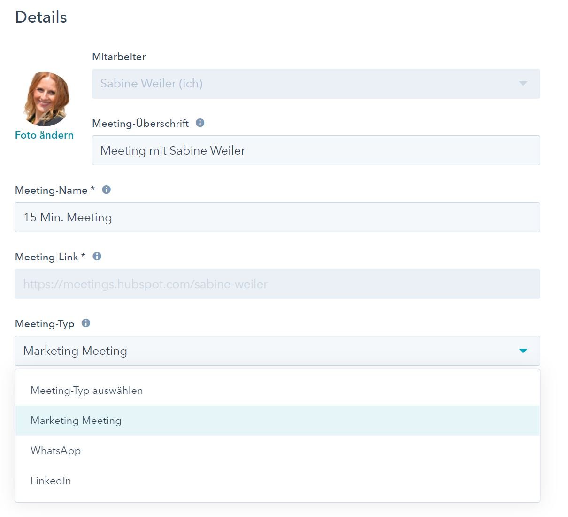Click info icon next to Meeting-Überschrift

(200, 123)
